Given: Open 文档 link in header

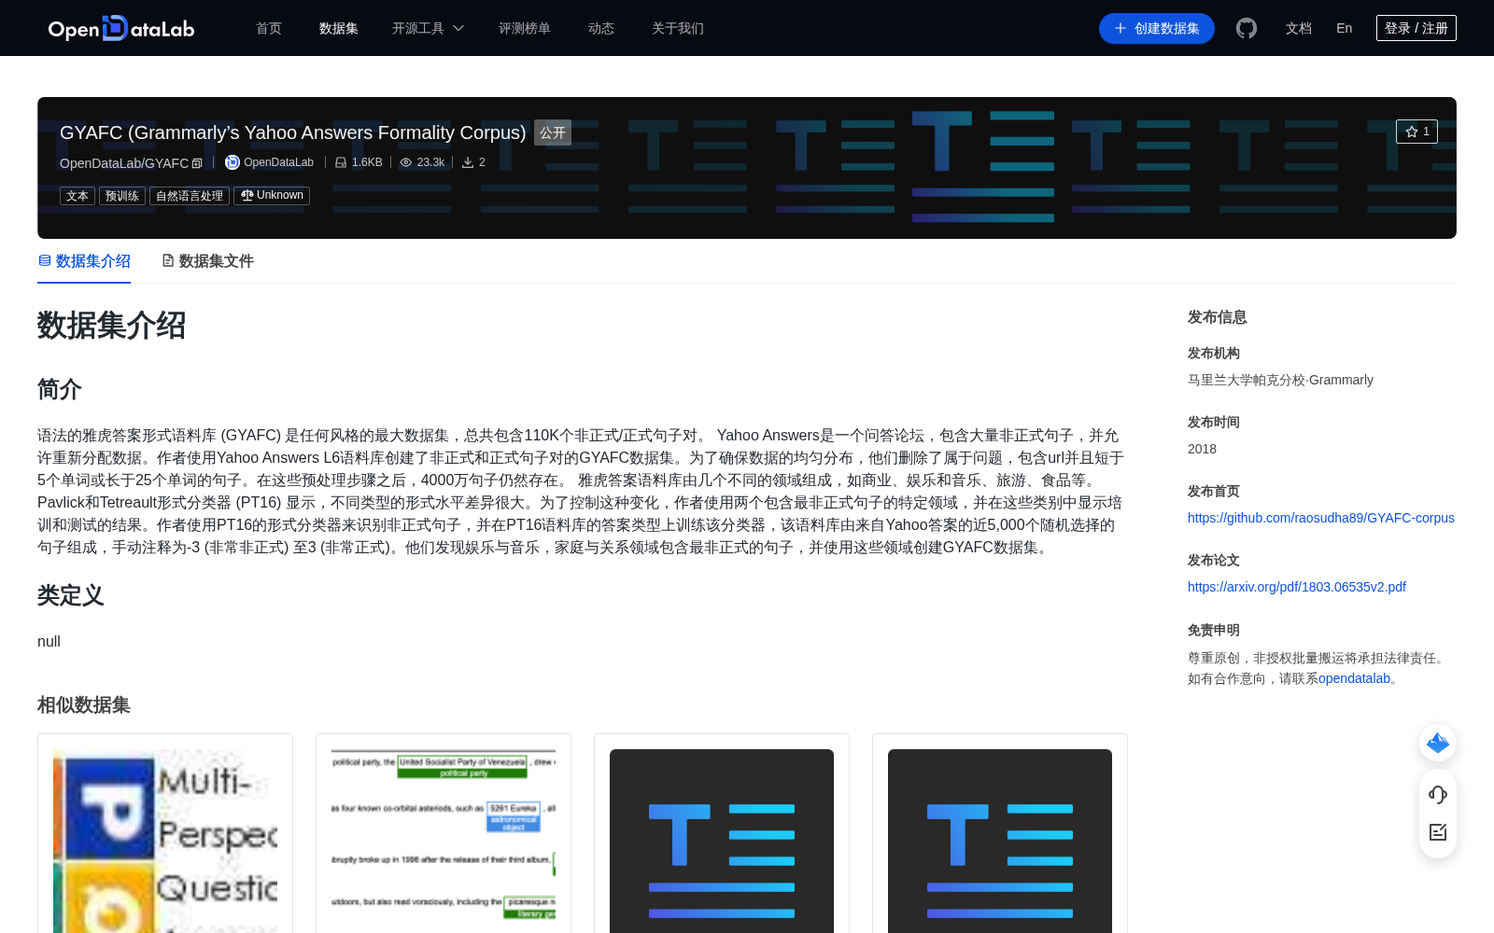Looking at the screenshot, I should click(1299, 28).
